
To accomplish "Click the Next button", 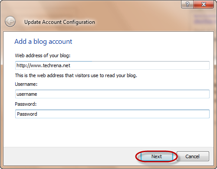I will click(157, 156).
